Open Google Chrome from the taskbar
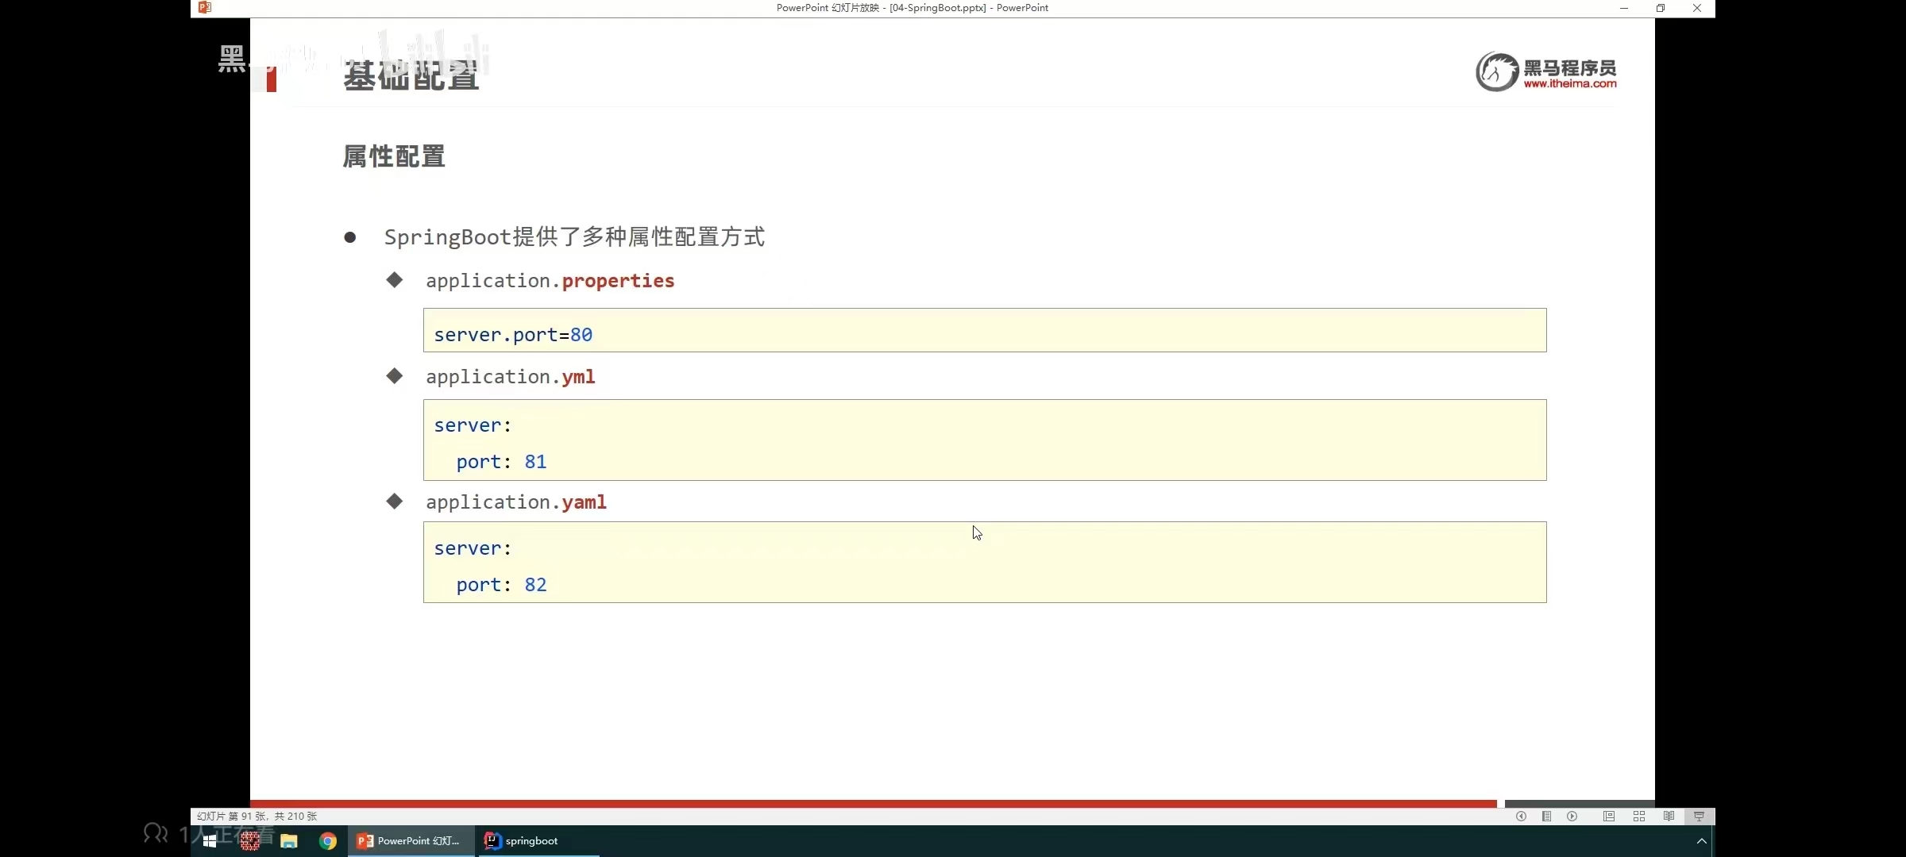This screenshot has width=1906, height=857. [327, 841]
